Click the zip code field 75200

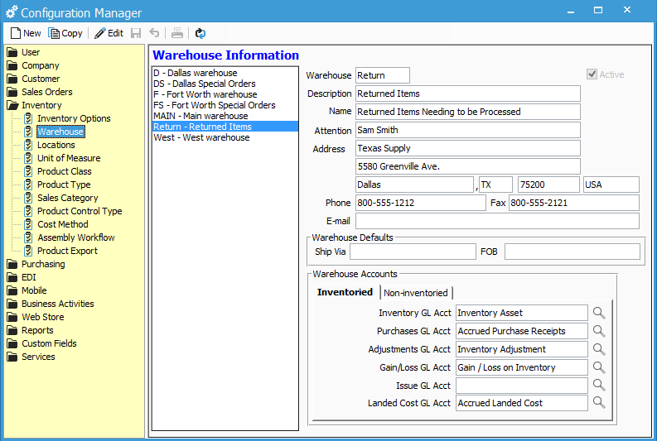[548, 185]
